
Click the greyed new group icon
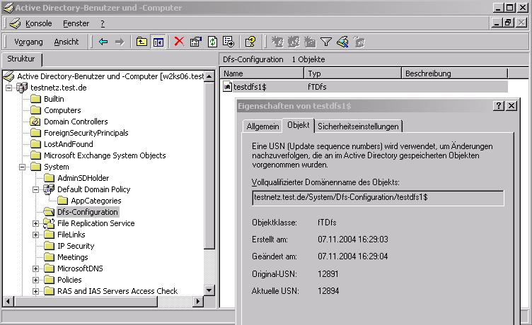(294, 42)
